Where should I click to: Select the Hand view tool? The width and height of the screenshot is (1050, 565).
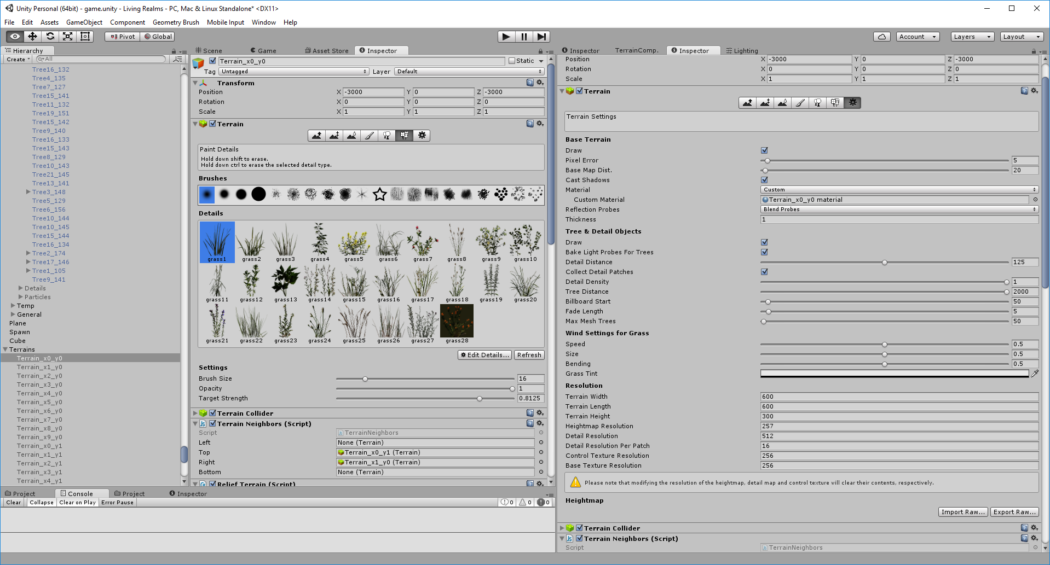coord(15,37)
